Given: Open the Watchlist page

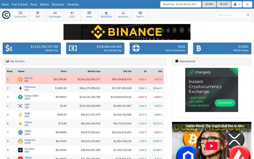Looking at the screenshot, I should click(x=123, y=15).
